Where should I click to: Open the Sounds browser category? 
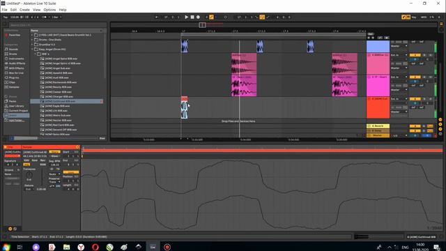click(x=13, y=50)
